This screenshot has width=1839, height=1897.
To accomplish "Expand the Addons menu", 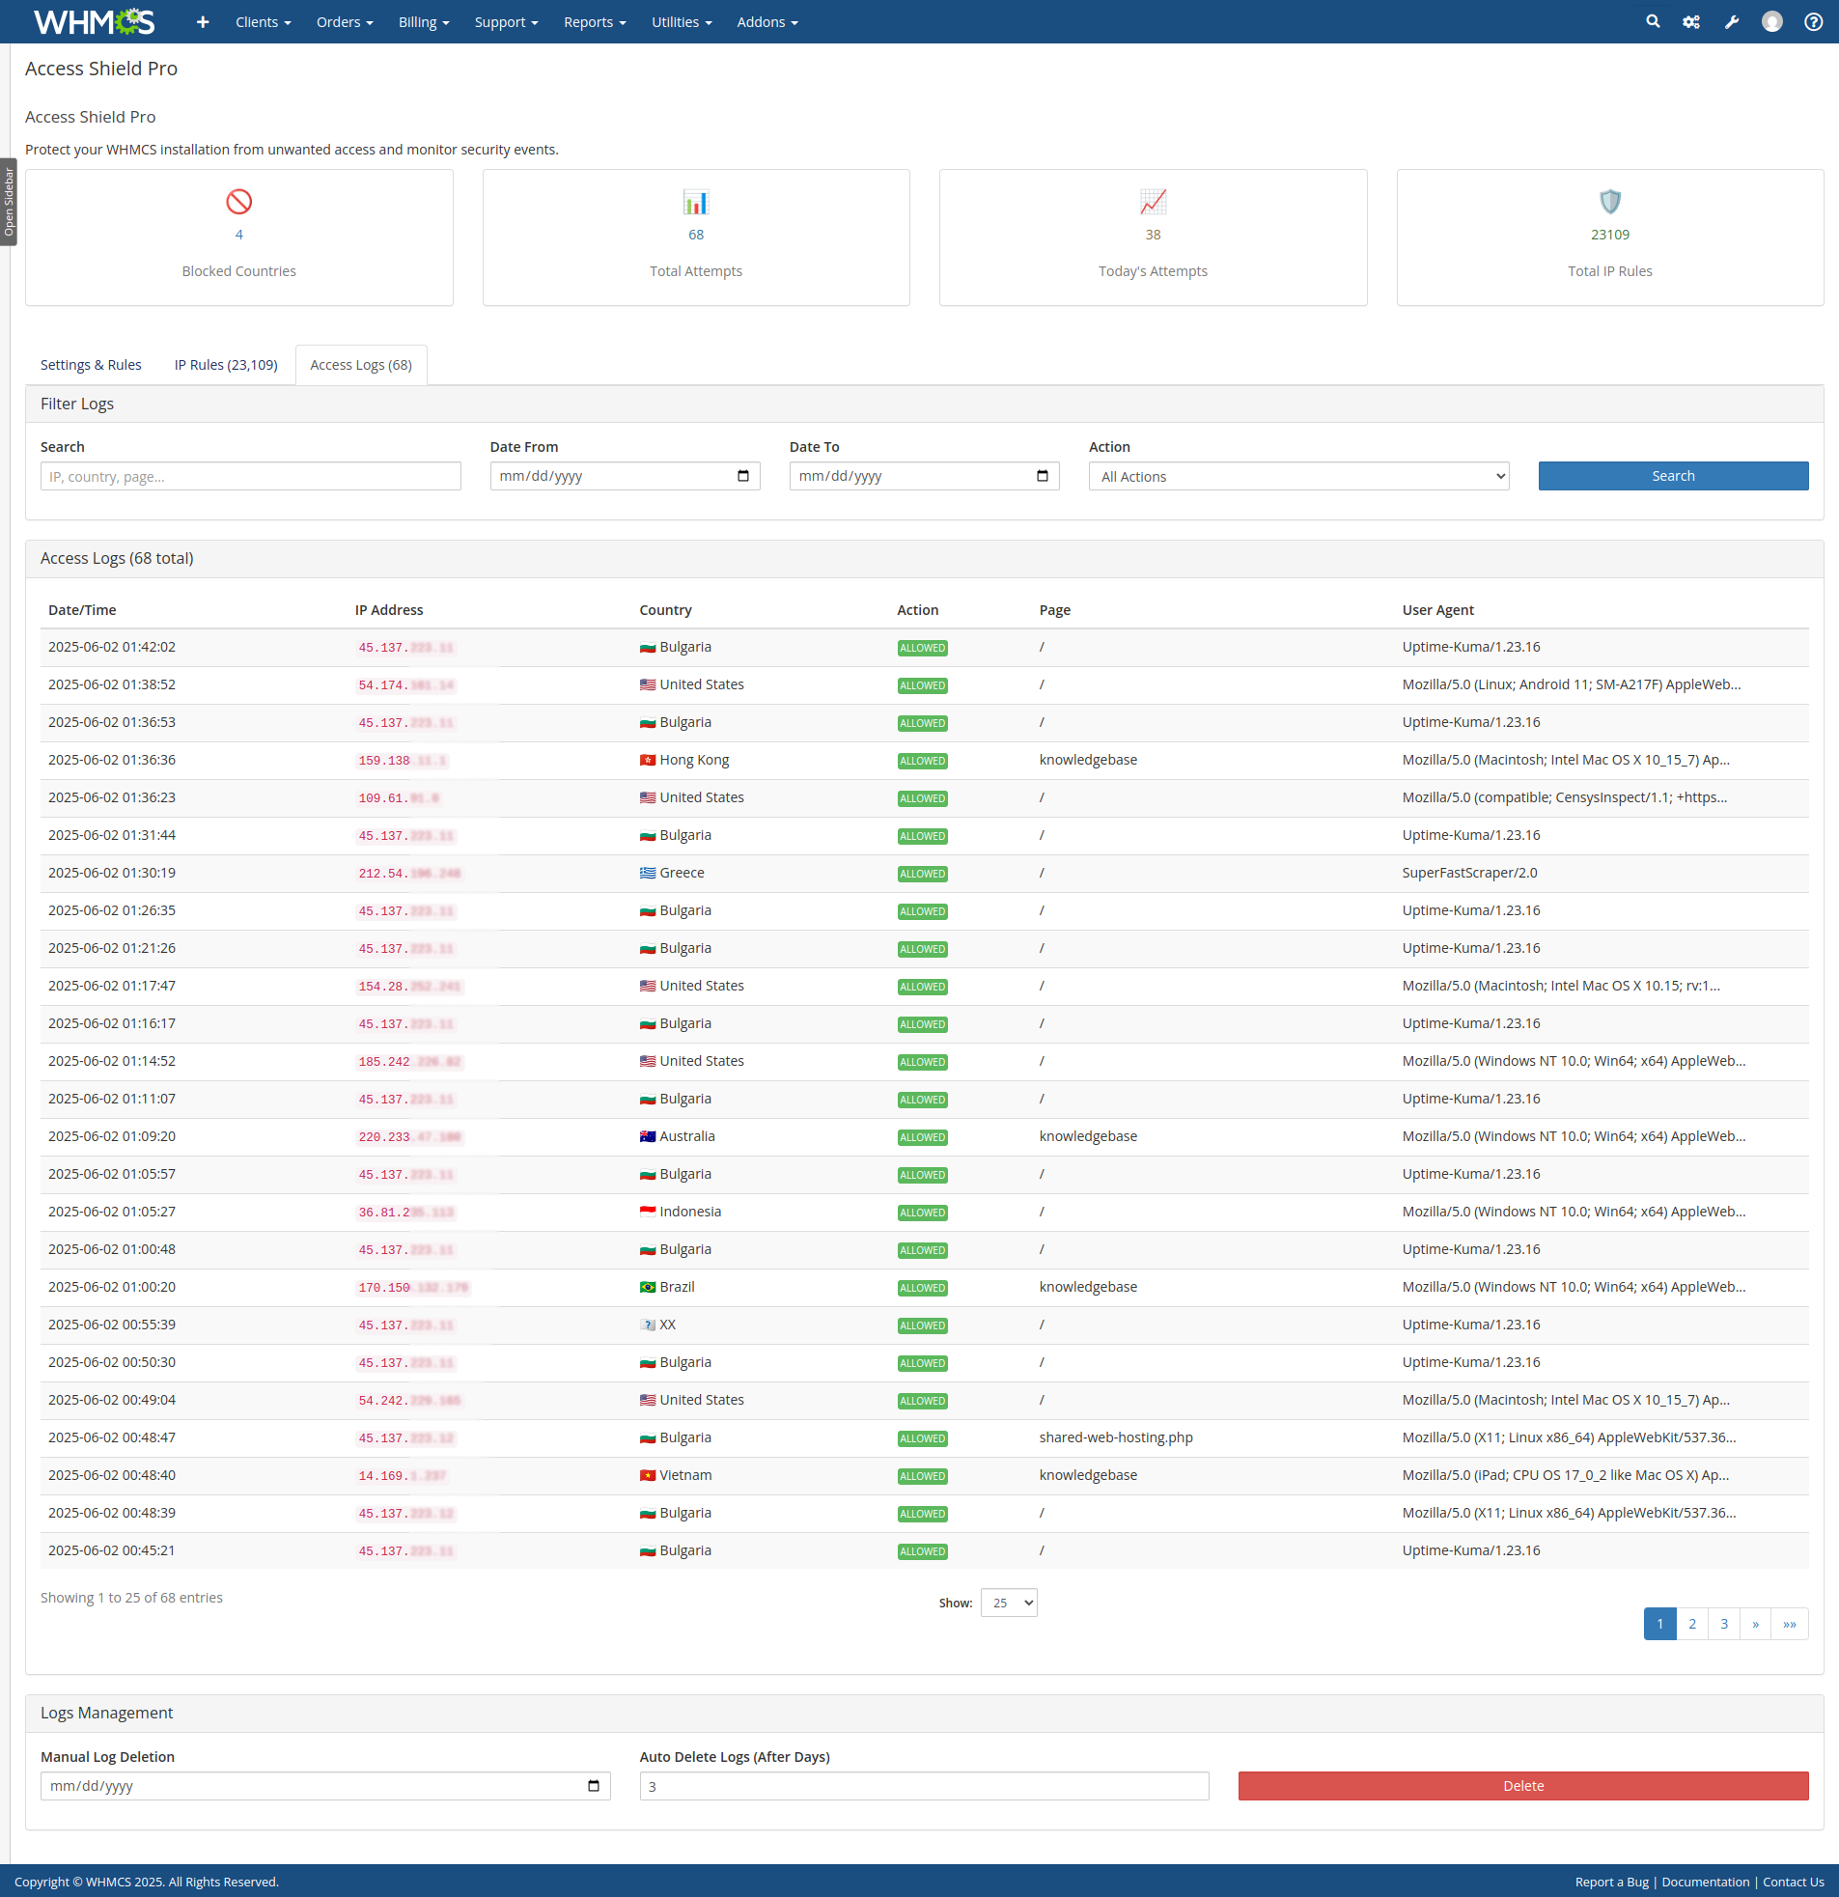I will pyautogui.click(x=767, y=21).
